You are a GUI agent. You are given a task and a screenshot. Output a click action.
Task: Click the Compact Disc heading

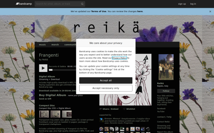pyautogui.click(x=47, y=105)
